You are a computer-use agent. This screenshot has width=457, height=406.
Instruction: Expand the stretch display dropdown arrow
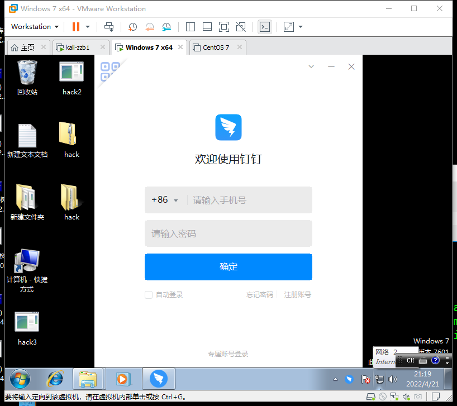(x=301, y=27)
